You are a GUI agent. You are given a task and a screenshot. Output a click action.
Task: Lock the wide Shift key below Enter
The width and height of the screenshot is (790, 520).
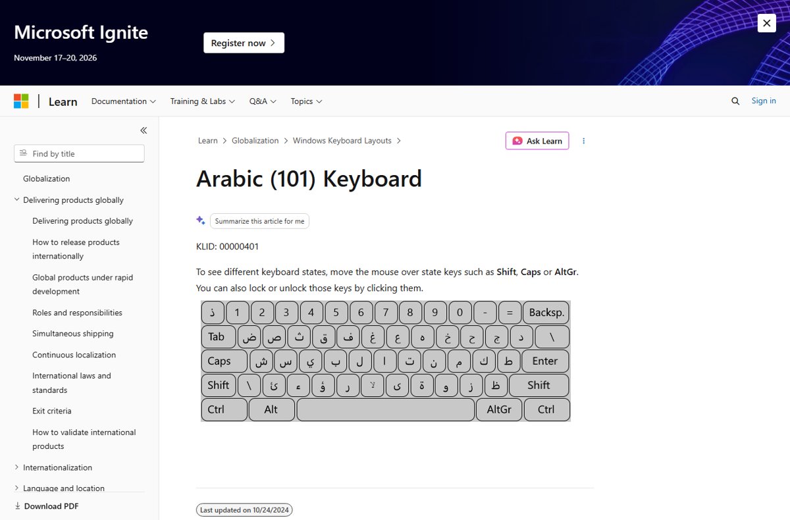[x=539, y=385]
